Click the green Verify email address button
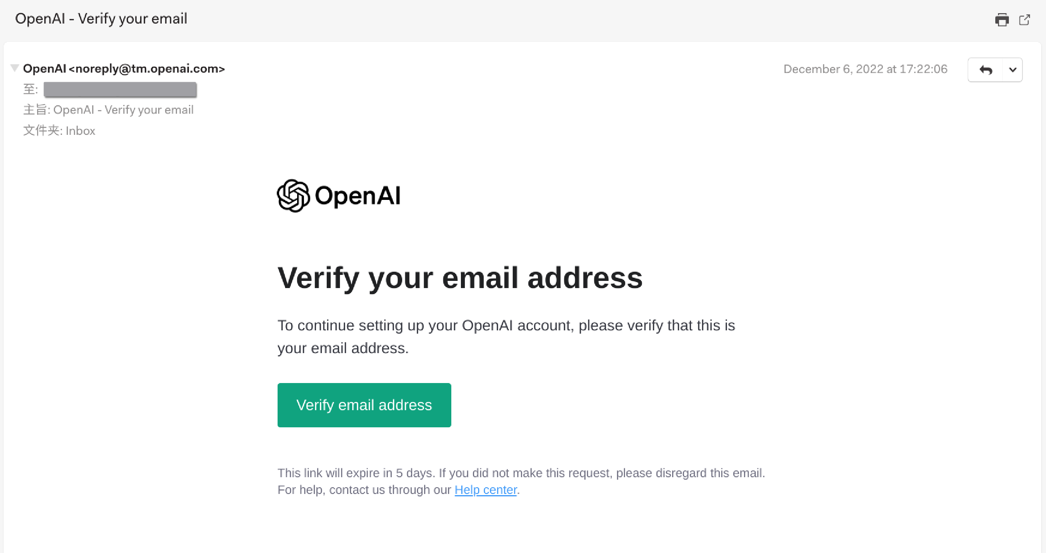The image size is (1046, 553). [x=364, y=405]
